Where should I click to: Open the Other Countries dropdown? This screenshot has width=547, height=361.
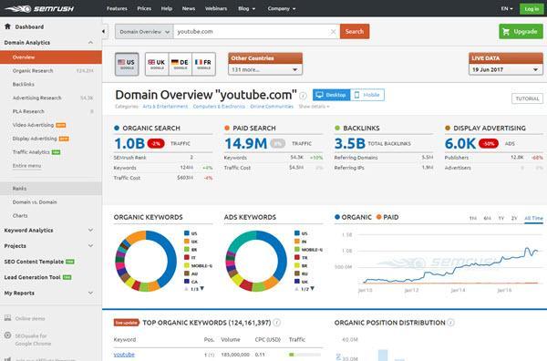265,70
